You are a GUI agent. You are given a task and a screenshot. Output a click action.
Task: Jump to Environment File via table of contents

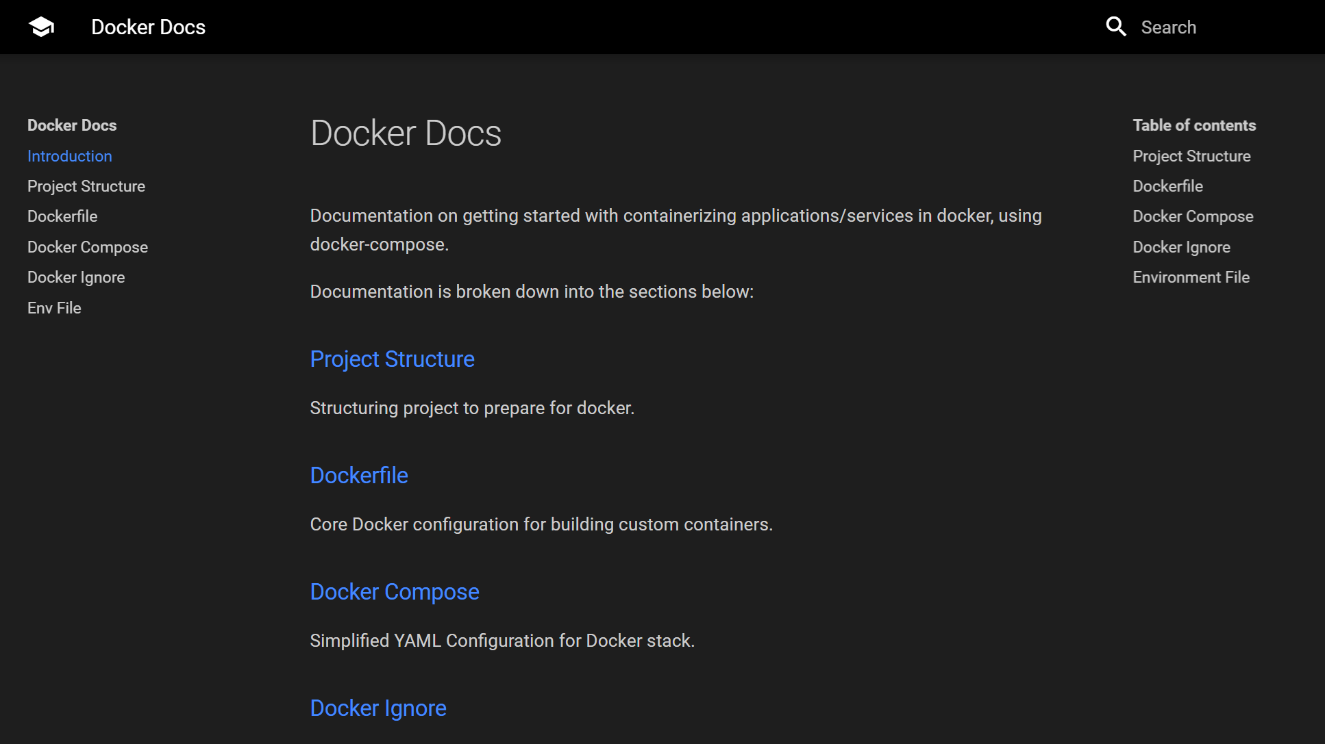(1191, 277)
